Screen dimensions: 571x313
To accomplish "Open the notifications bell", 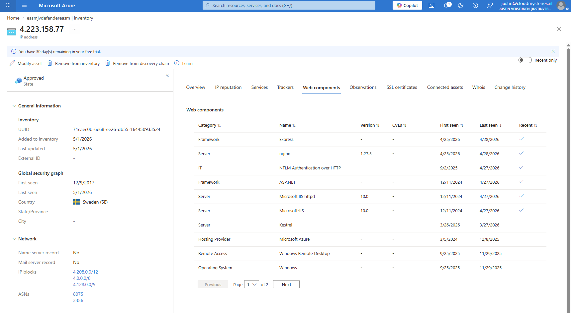I will [447, 5].
